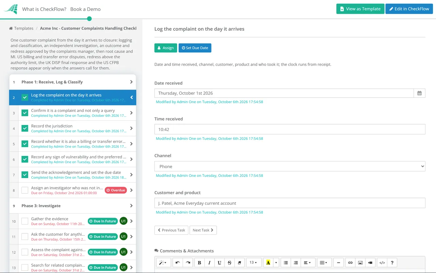Open the font size 13 dropdown
The image size is (436, 273).
pyautogui.click(x=253, y=262)
